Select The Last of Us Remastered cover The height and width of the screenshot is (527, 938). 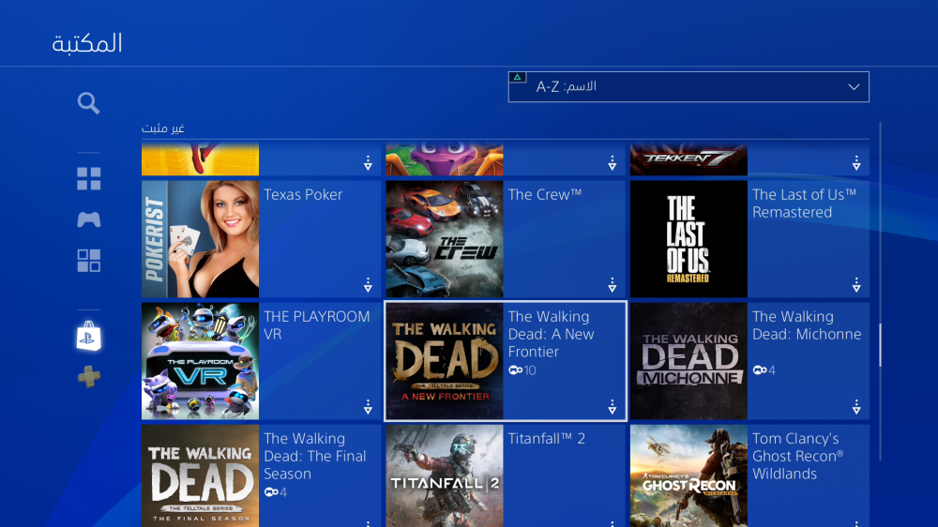[688, 239]
